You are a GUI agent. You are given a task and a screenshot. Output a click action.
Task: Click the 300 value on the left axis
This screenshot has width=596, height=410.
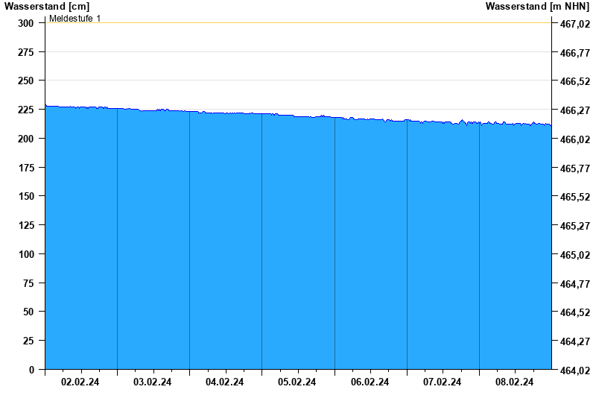click(25, 23)
